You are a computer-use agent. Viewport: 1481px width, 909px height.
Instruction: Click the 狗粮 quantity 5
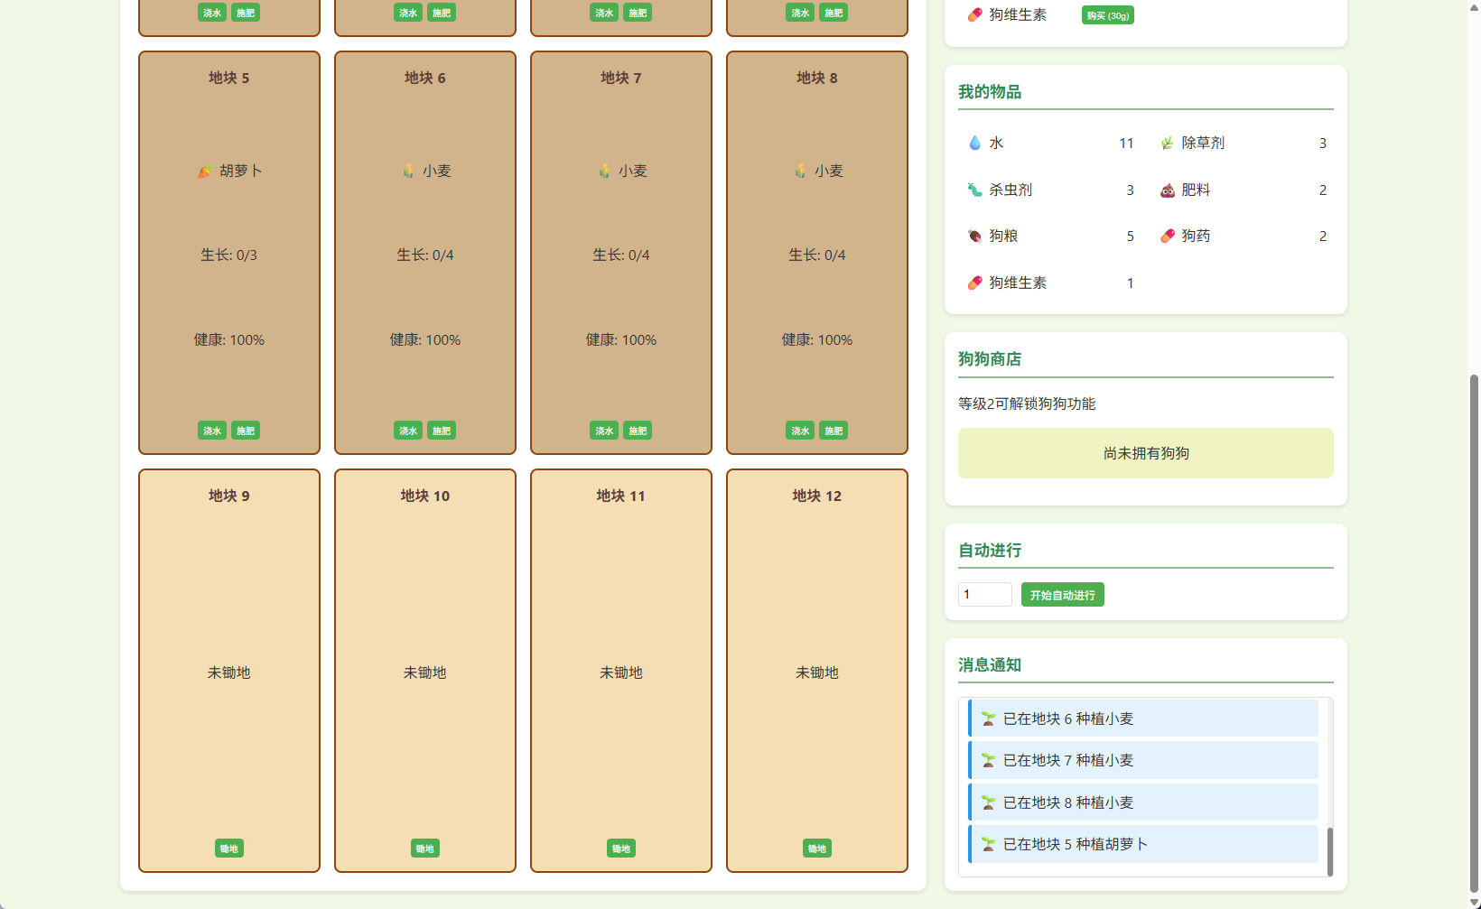[1130, 237]
